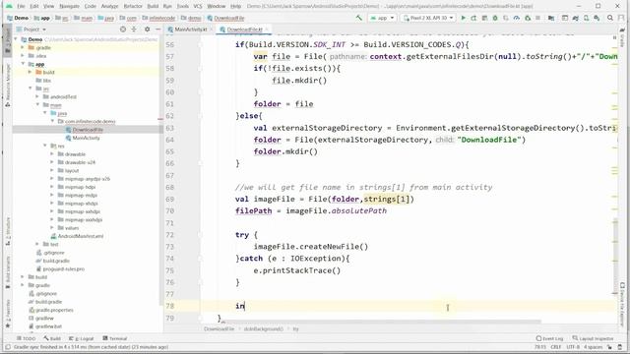Open the Favorites star sidebar tab
Screen dimensions: 630x354
[x=7, y=314]
